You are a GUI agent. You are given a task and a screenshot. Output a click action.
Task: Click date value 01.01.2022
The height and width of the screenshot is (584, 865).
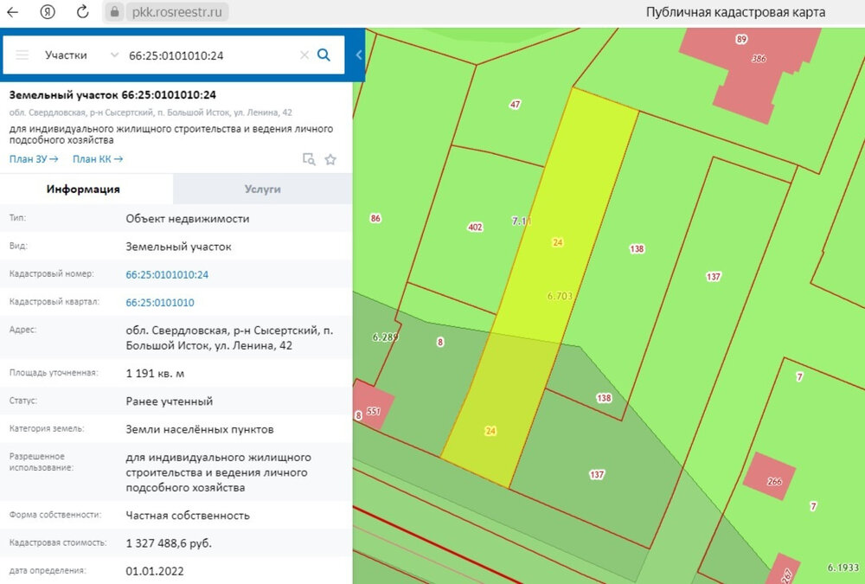[155, 571]
